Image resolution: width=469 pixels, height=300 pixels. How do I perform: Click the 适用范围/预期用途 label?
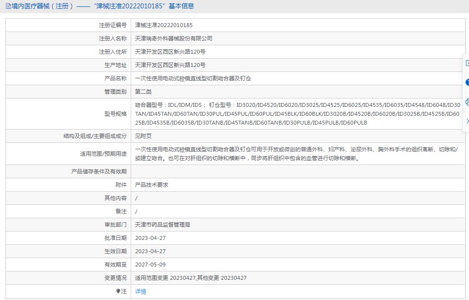click(103, 154)
